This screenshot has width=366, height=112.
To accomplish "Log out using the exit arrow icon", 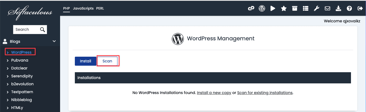I will click(360, 8).
